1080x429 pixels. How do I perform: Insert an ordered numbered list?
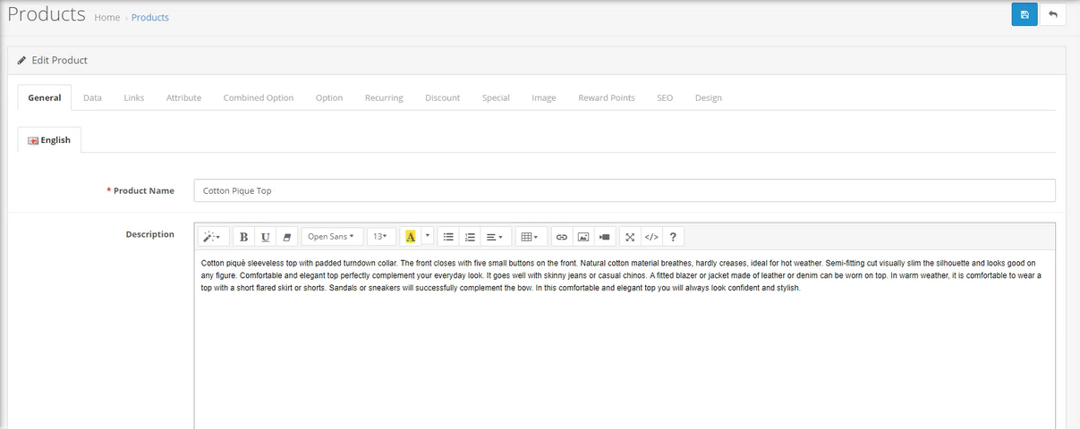coord(471,237)
